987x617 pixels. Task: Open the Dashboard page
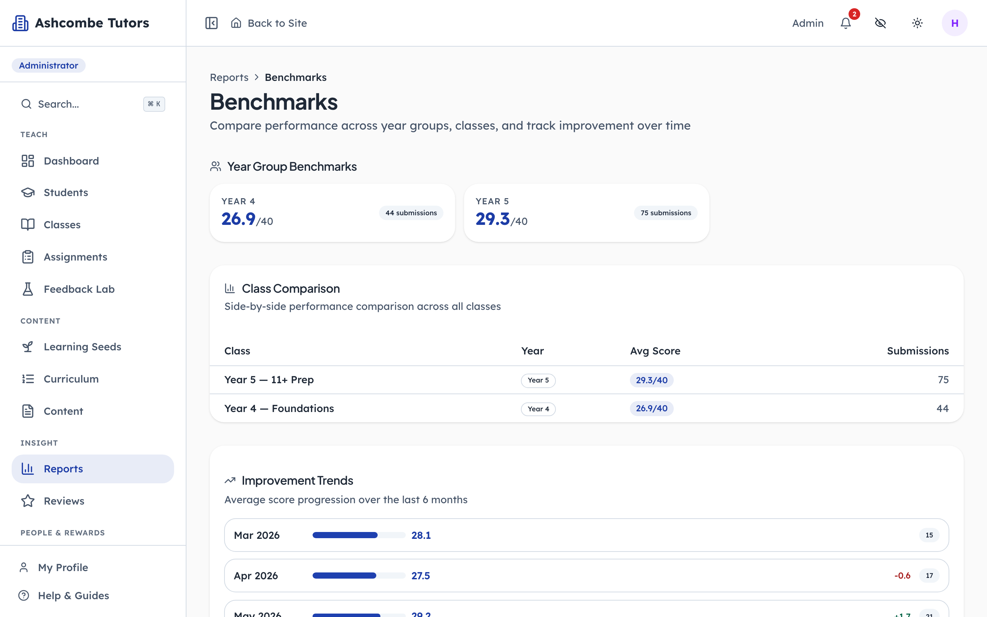[x=93, y=161]
